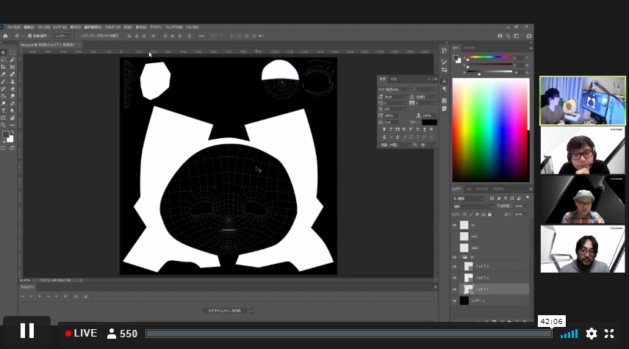Screen dimensions: 629x349
Task: Open stream player settings gear
Action: [592, 334]
